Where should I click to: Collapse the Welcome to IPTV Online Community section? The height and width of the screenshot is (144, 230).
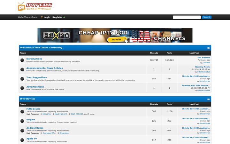coord(208,48)
